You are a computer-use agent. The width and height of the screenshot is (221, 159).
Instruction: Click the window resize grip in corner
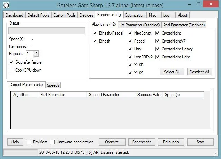pyautogui.click(x=215, y=154)
